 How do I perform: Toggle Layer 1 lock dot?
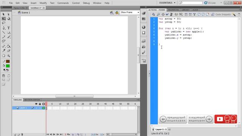pyautogui.click(x=40, y=108)
